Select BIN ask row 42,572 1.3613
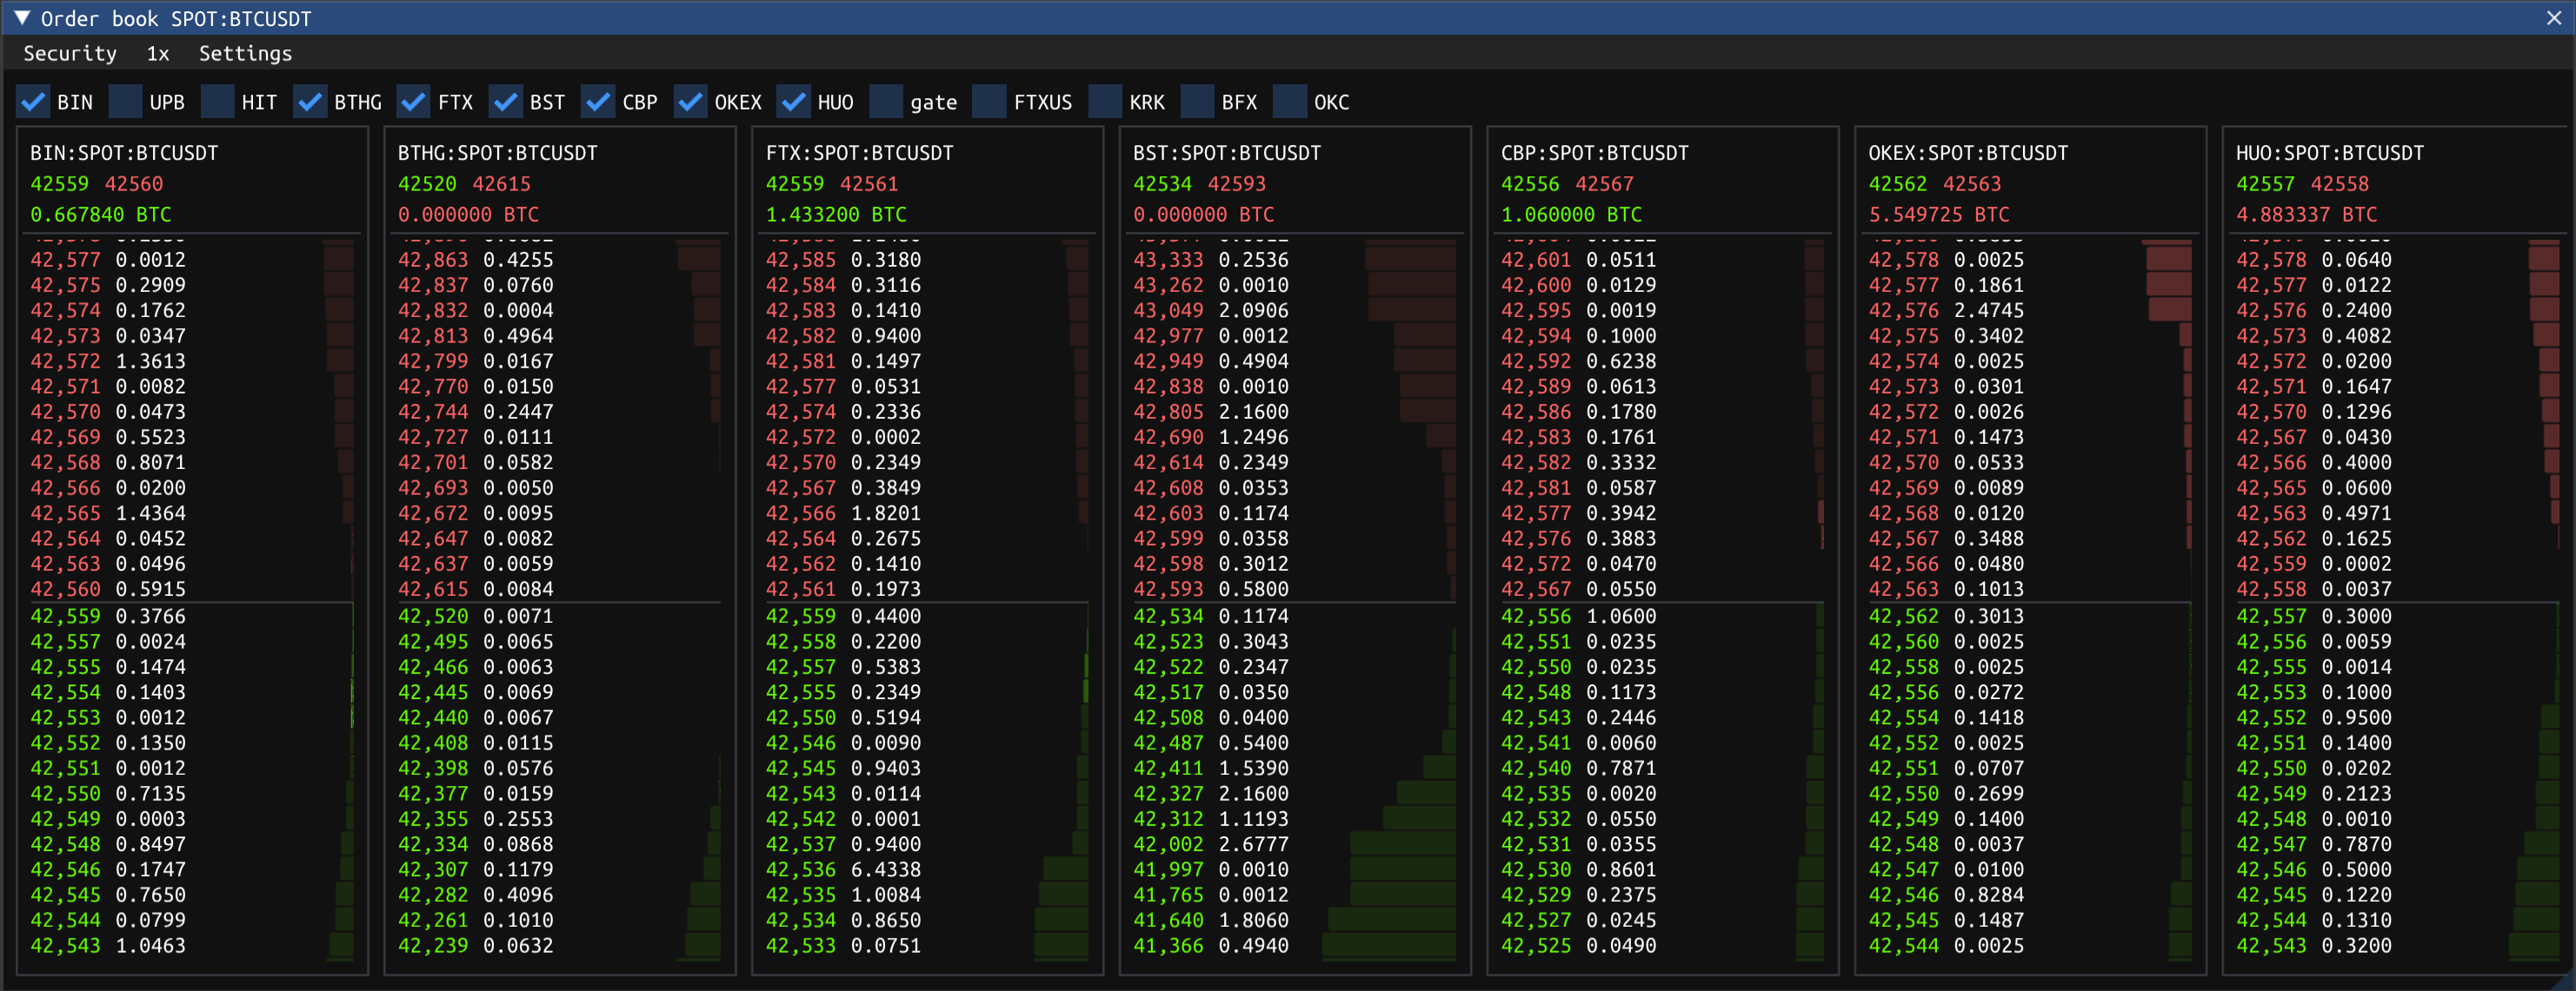This screenshot has height=991, width=2576. 191,360
